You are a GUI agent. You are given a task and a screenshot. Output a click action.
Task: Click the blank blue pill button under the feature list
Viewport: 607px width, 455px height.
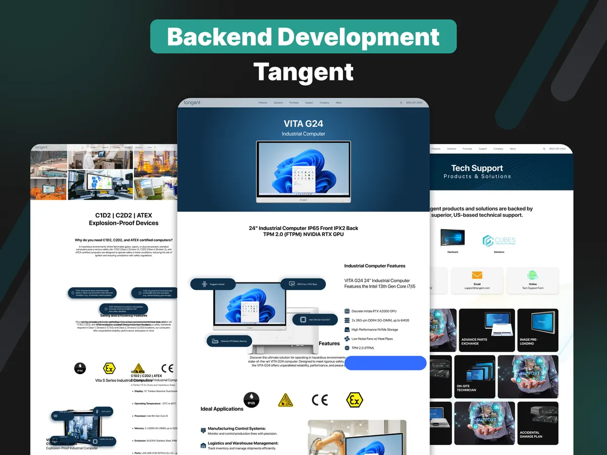[385, 363]
